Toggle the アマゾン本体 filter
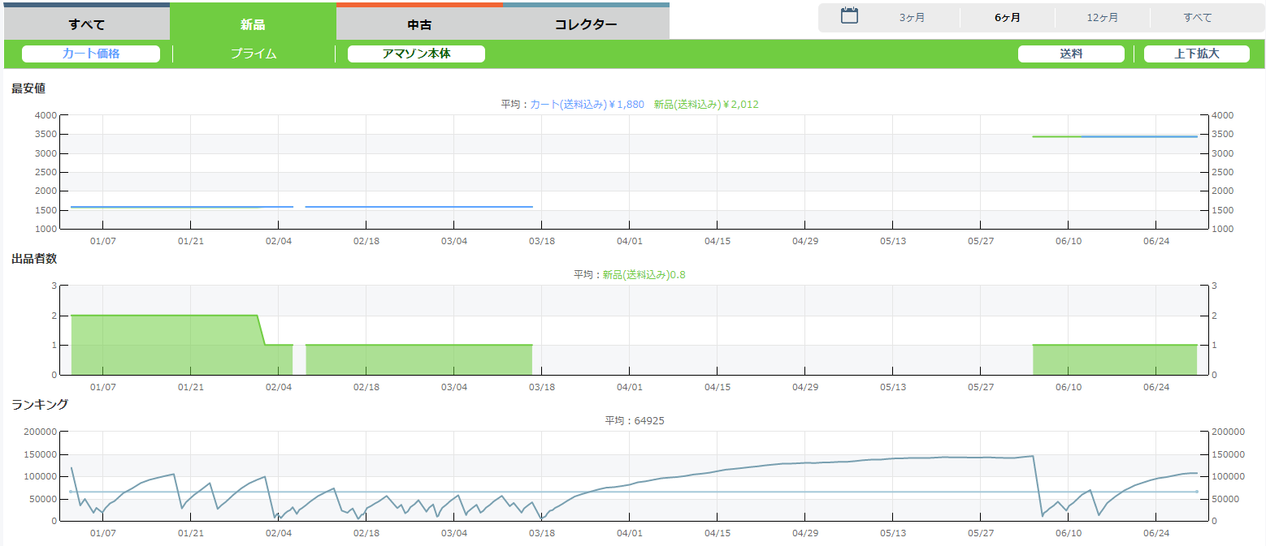1266x546 pixels. coord(416,54)
